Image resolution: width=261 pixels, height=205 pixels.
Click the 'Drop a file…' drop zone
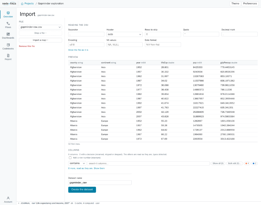click(40, 33)
